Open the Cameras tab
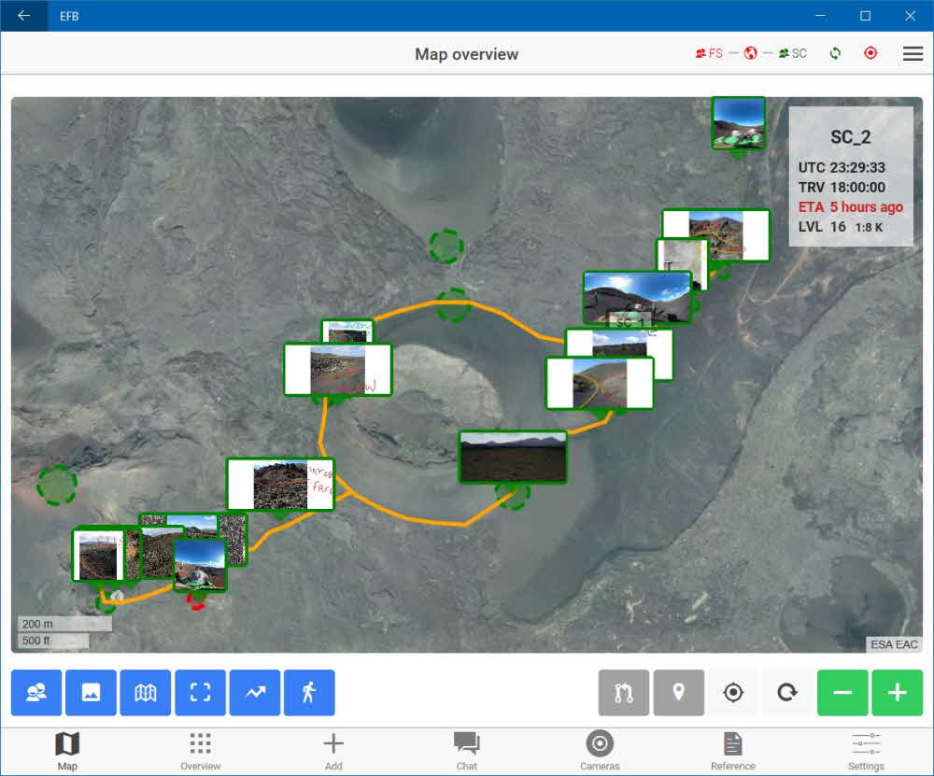934x776 pixels. tap(600, 750)
